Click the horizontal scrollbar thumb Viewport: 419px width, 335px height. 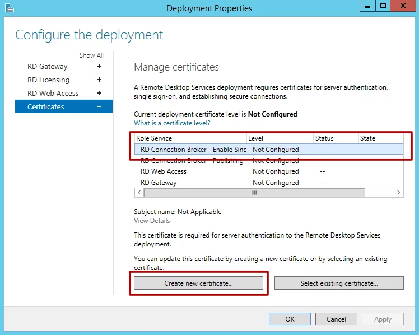(254, 192)
